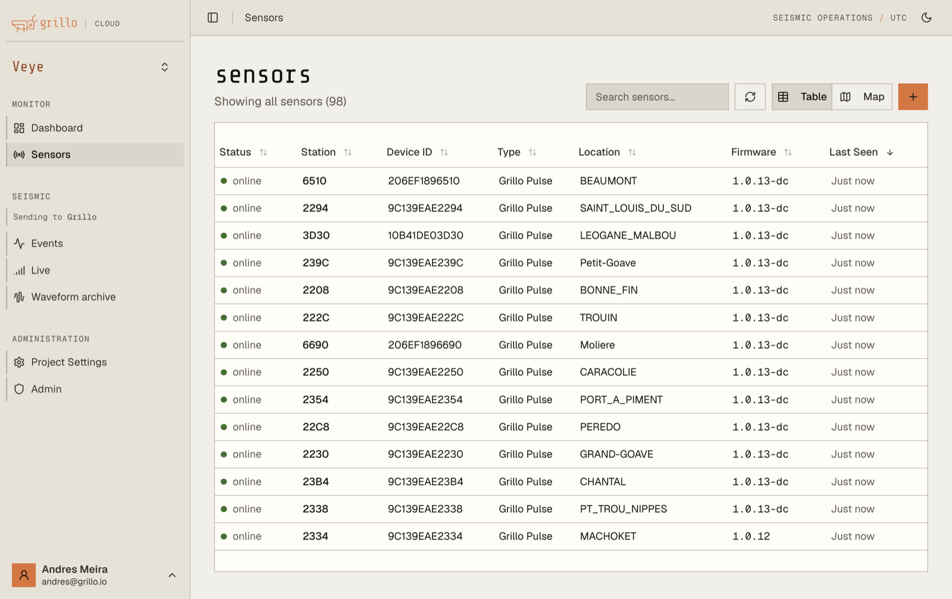952x599 pixels.
Task: Click PORT_A_PIMENT location cell
Action: pyautogui.click(x=621, y=400)
